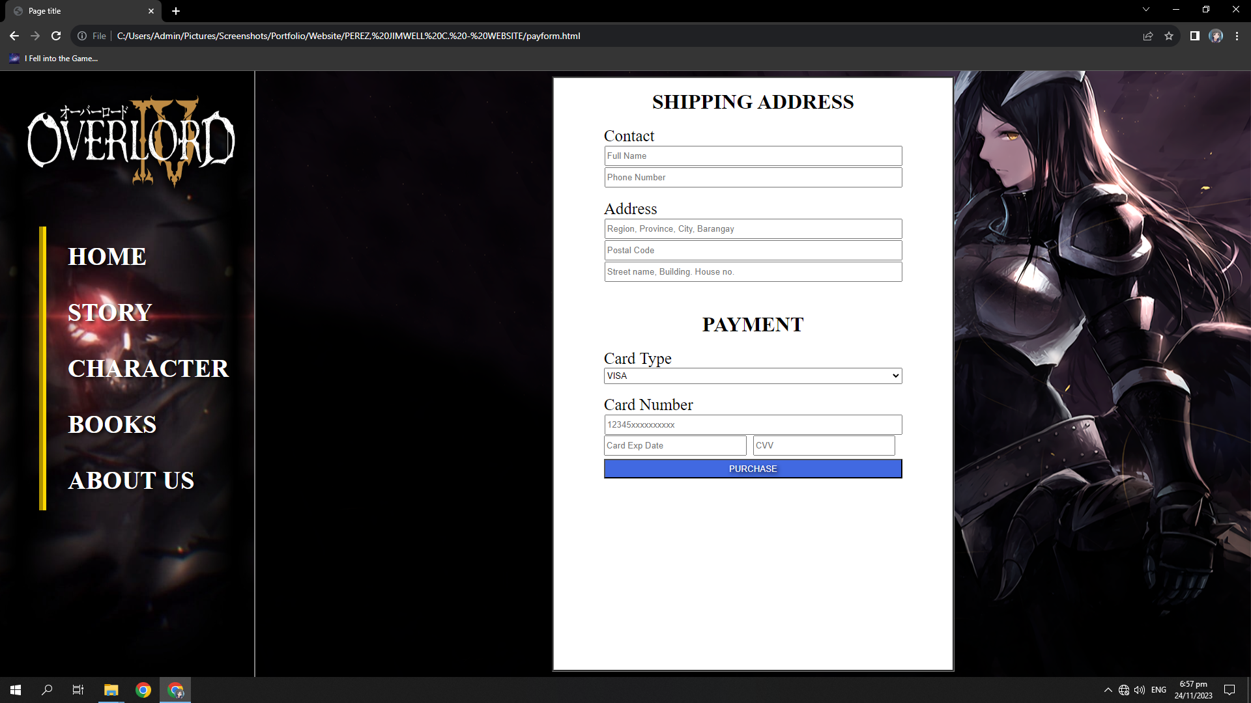Submit the form with PURCHASE button
Screen dimensions: 1251x703
[x=753, y=469]
